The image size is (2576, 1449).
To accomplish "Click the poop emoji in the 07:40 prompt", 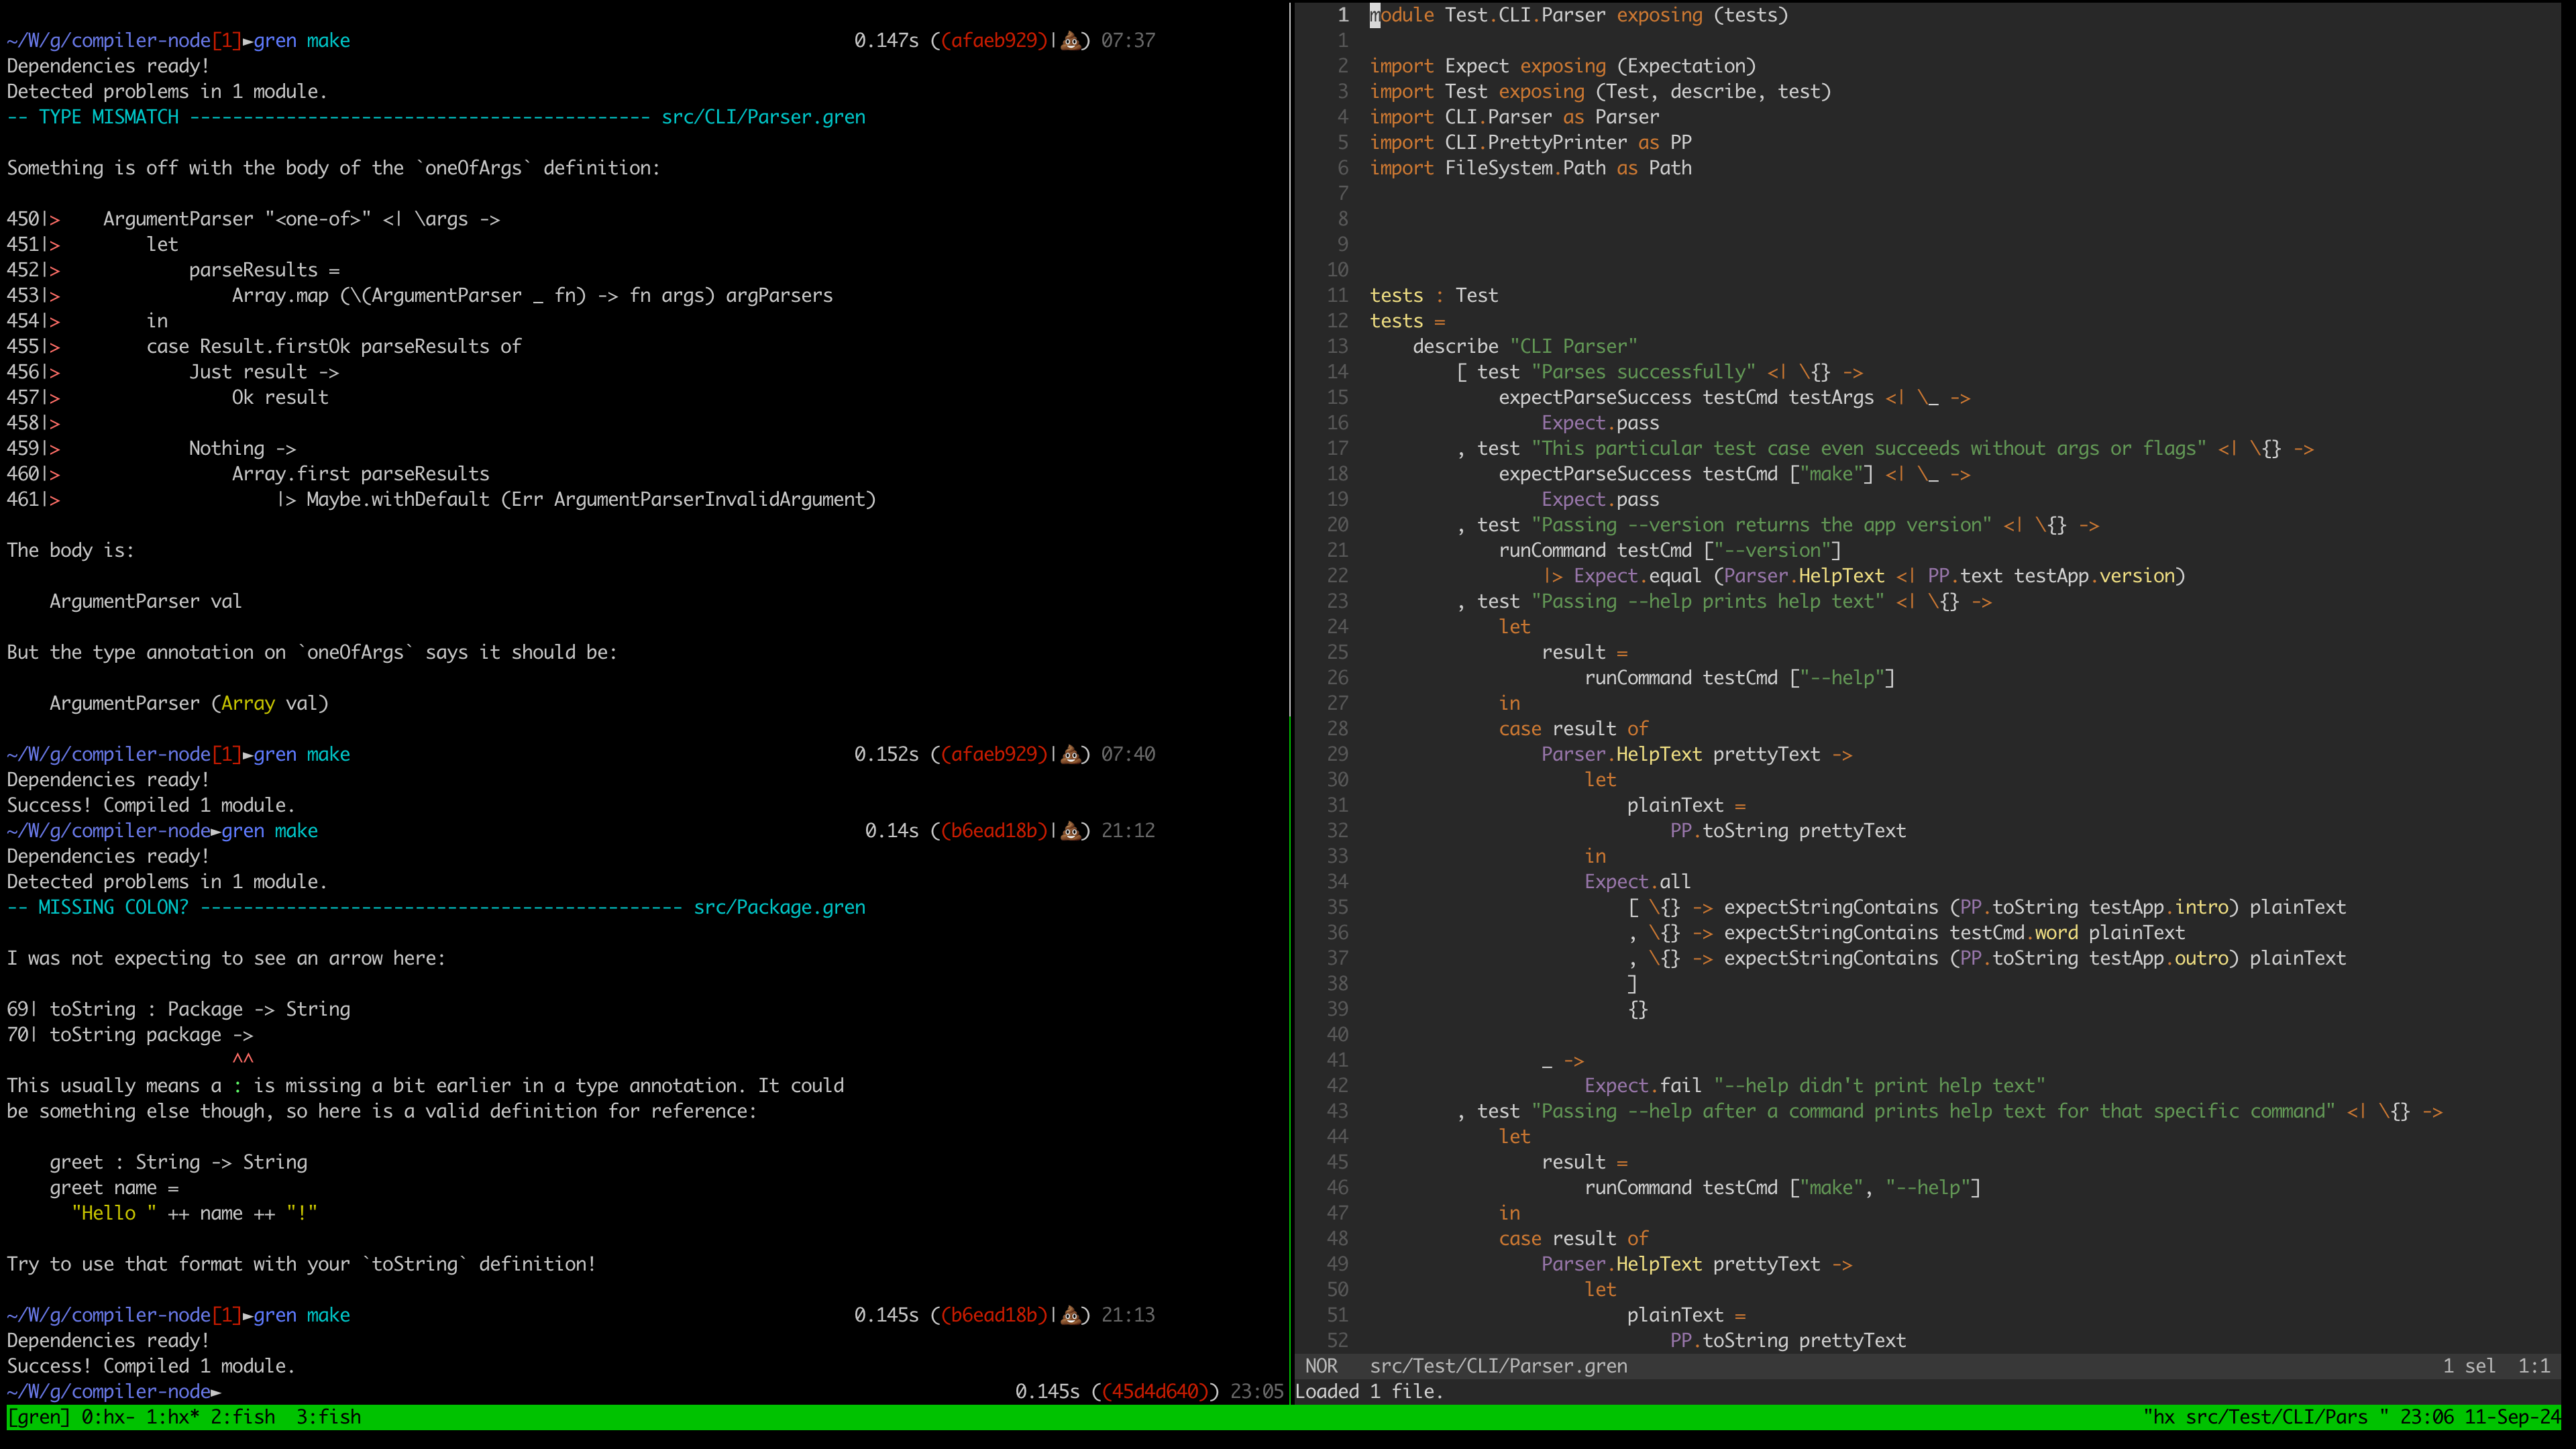I will click(x=1070, y=754).
